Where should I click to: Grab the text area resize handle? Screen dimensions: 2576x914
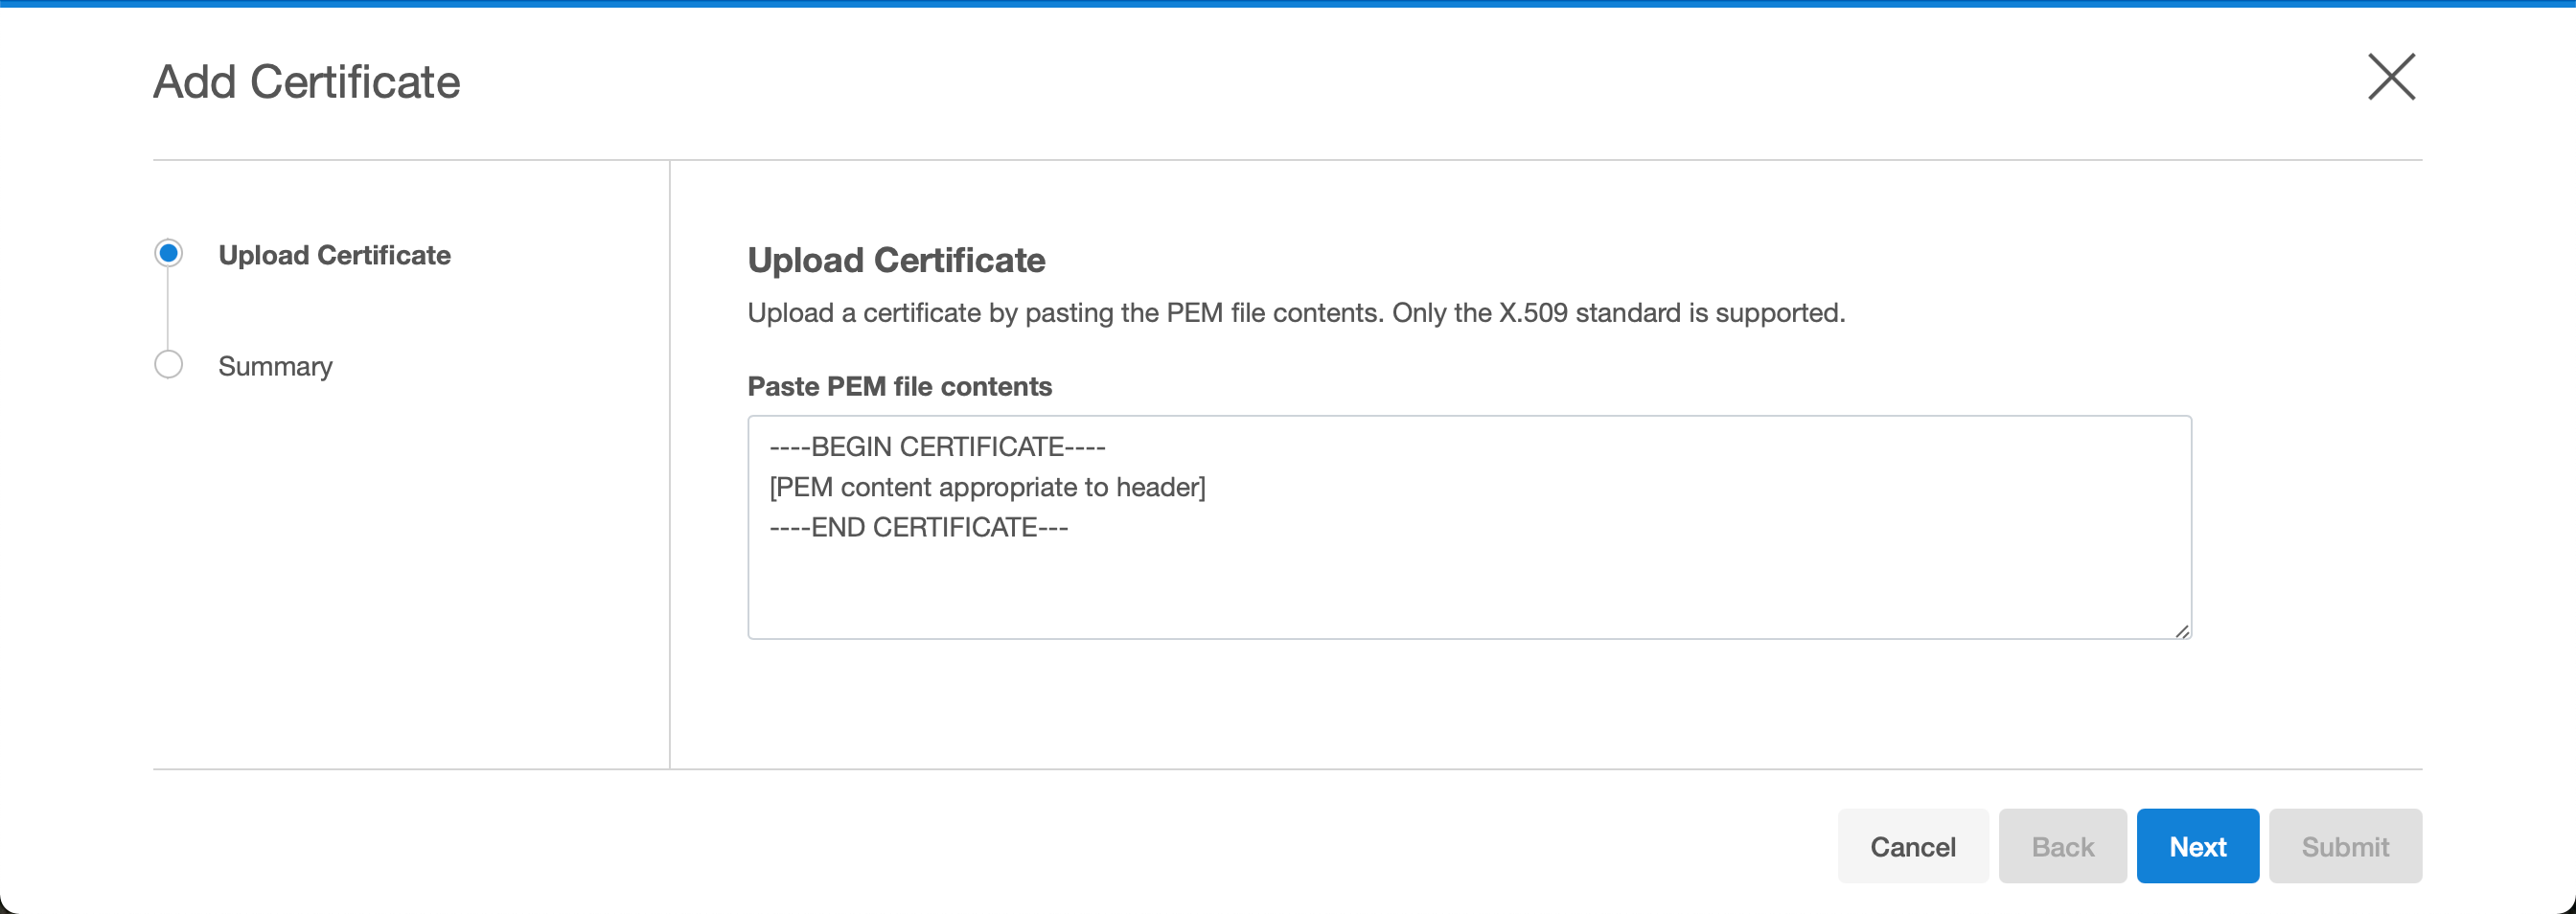(x=2181, y=631)
